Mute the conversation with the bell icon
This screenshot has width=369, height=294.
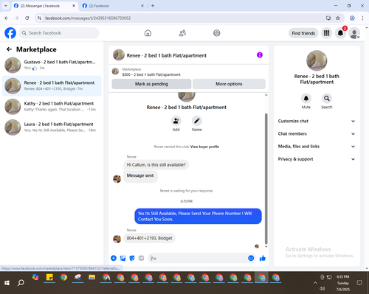306,99
